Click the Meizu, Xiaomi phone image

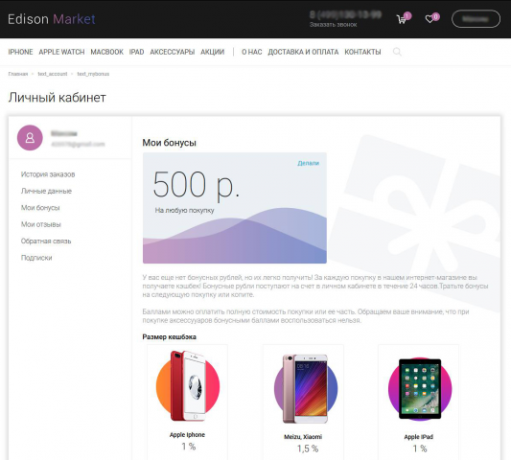(306, 389)
